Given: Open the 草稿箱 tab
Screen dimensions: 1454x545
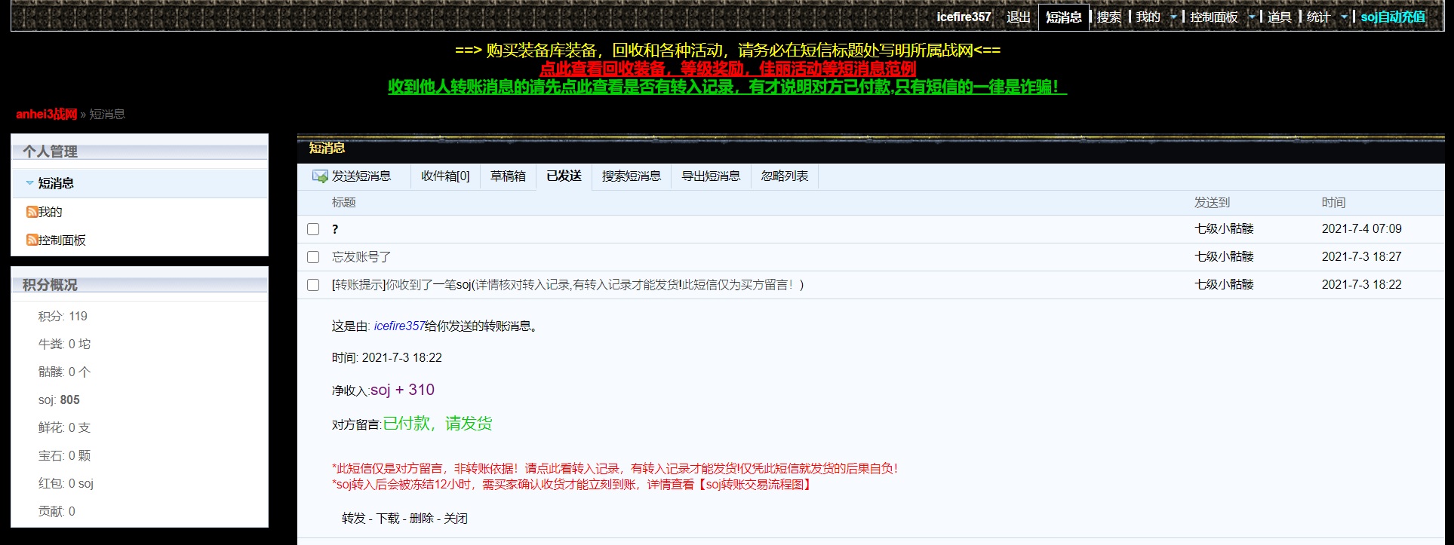Looking at the screenshot, I should pos(508,176).
